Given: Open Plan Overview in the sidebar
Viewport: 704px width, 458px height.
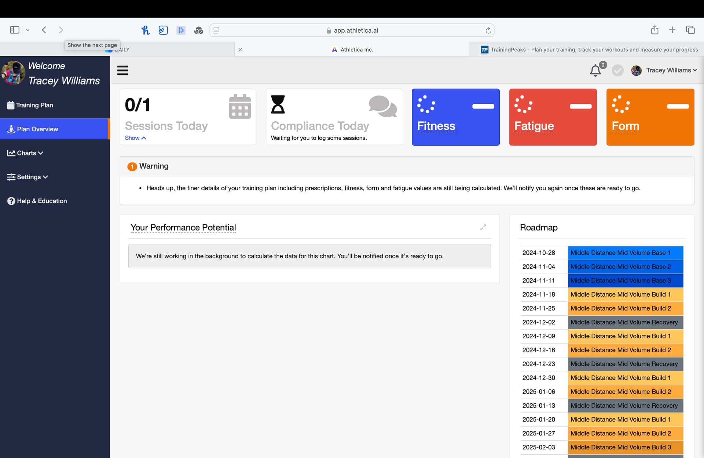Looking at the screenshot, I should tap(55, 129).
